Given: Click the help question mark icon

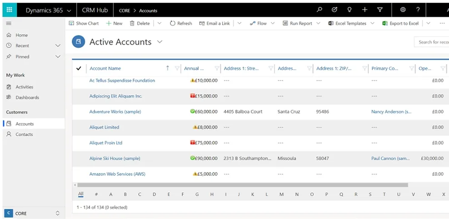Looking at the screenshot, I should click(x=418, y=10).
